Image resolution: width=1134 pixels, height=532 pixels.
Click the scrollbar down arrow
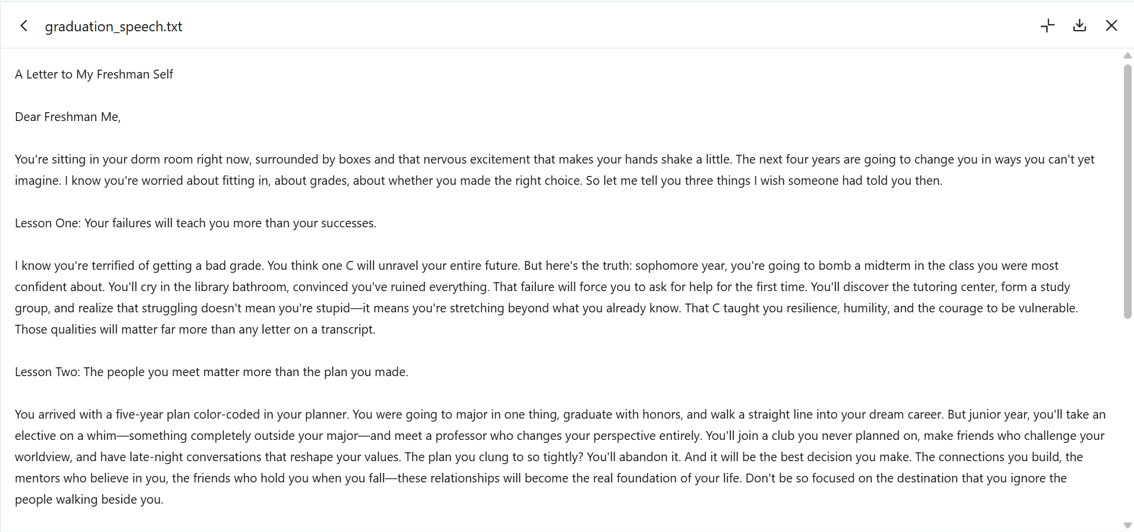[1127, 525]
